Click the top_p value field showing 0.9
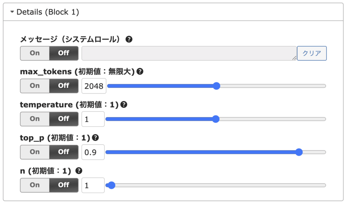The height and width of the screenshot is (204, 347). pos(93,152)
